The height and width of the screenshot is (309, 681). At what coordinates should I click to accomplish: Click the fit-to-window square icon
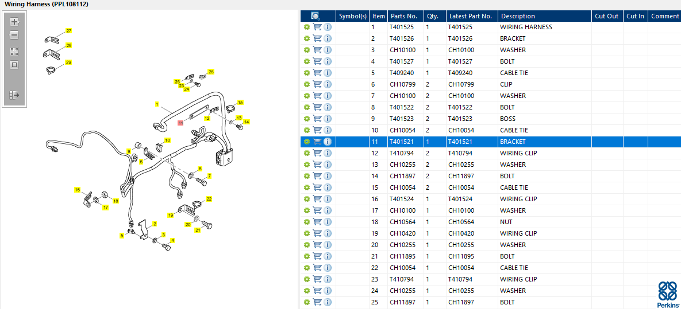click(x=14, y=65)
